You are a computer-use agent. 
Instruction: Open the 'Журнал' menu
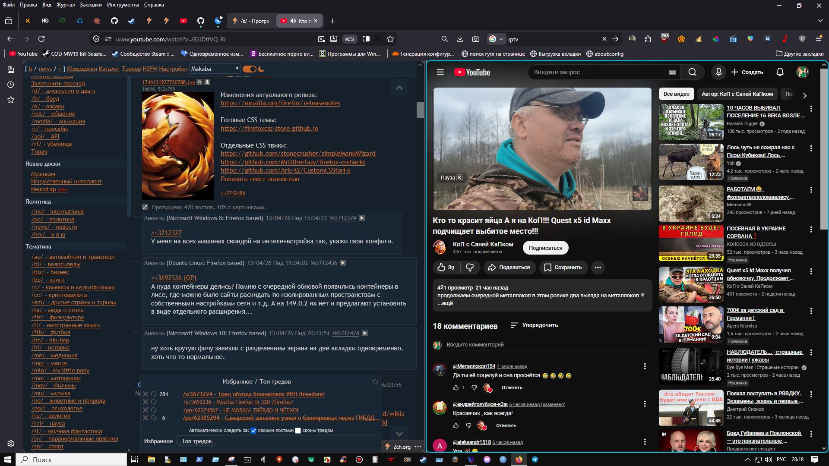tap(66, 5)
